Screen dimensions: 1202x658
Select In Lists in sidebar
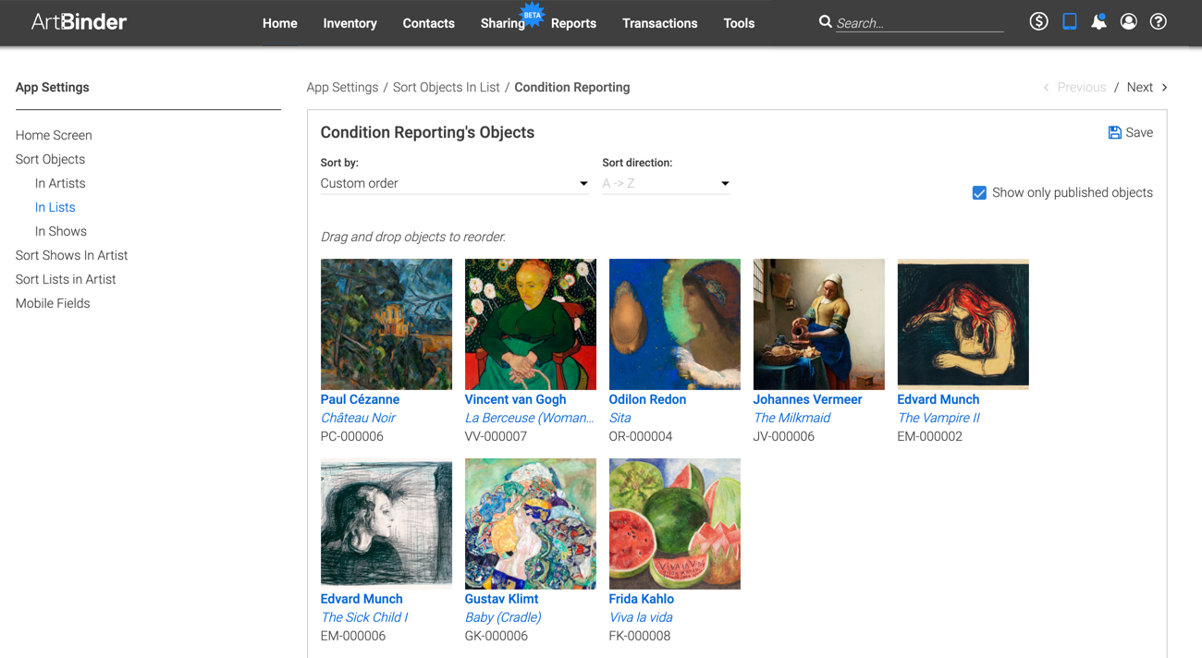tap(55, 207)
